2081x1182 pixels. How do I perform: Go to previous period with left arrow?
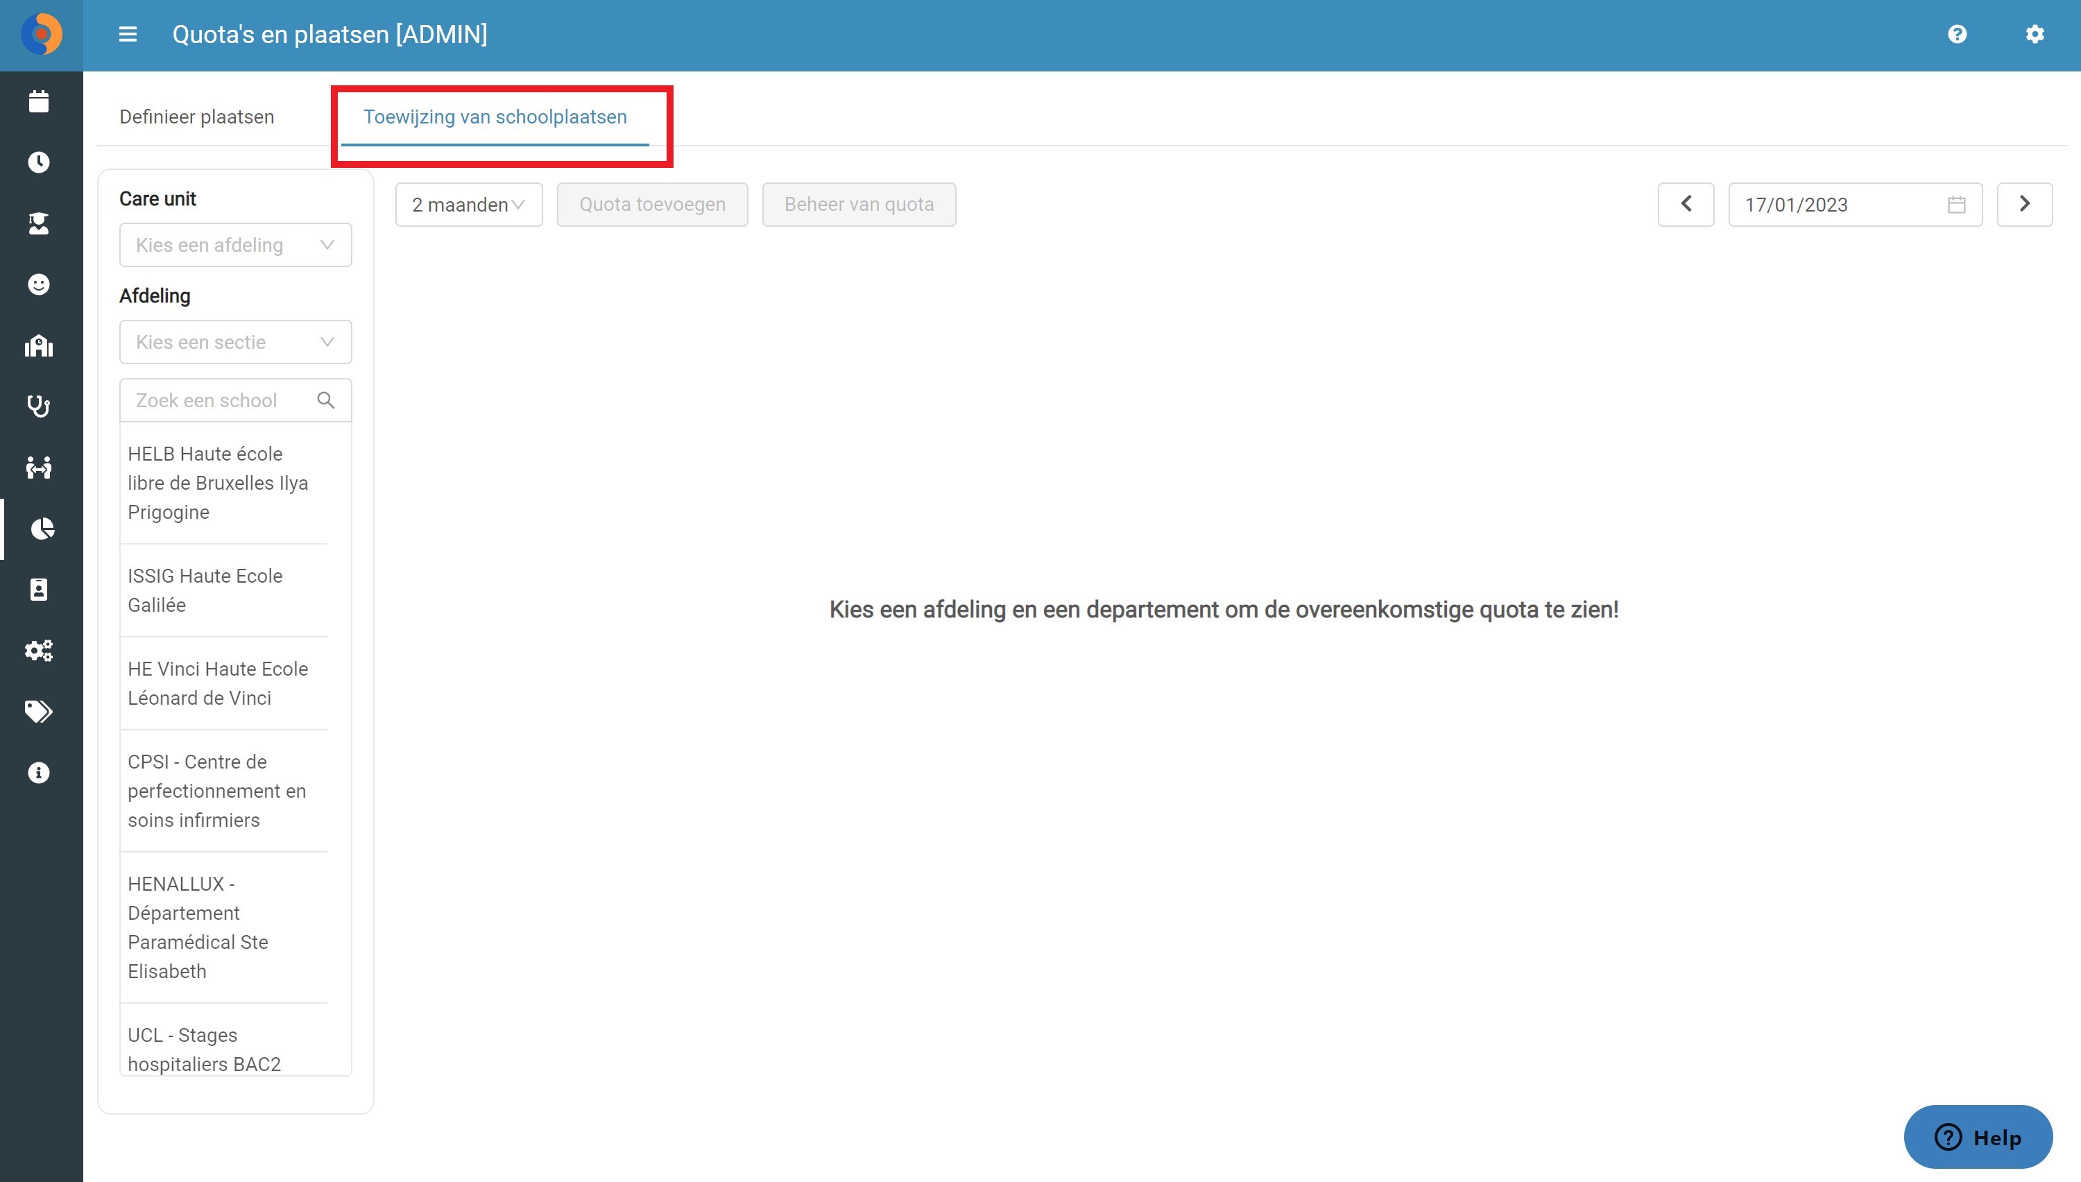(1686, 205)
